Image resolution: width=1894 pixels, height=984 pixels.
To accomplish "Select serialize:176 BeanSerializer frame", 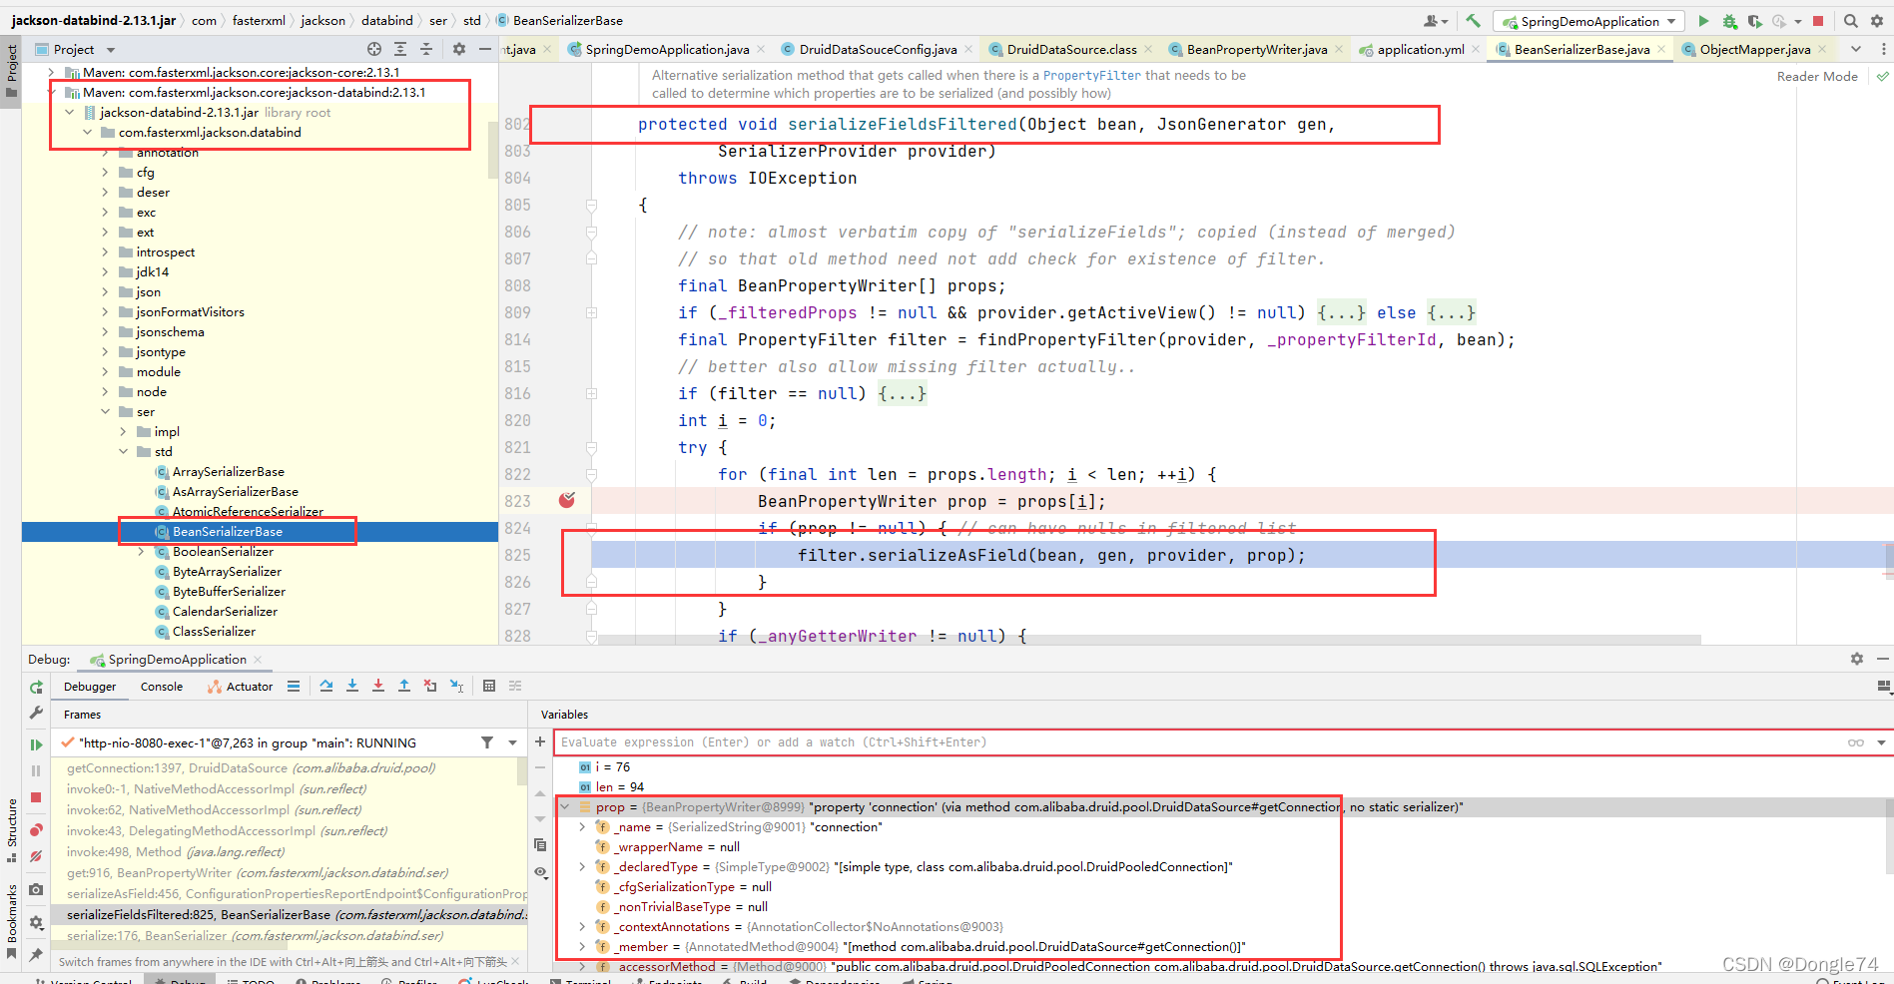I will click(255, 936).
